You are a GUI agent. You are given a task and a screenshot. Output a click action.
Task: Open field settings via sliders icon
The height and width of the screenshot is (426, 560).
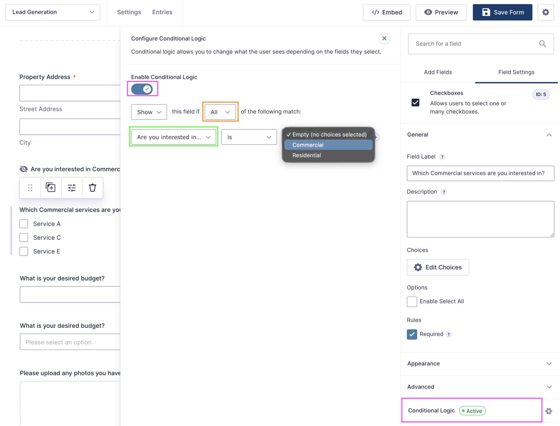(72, 188)
